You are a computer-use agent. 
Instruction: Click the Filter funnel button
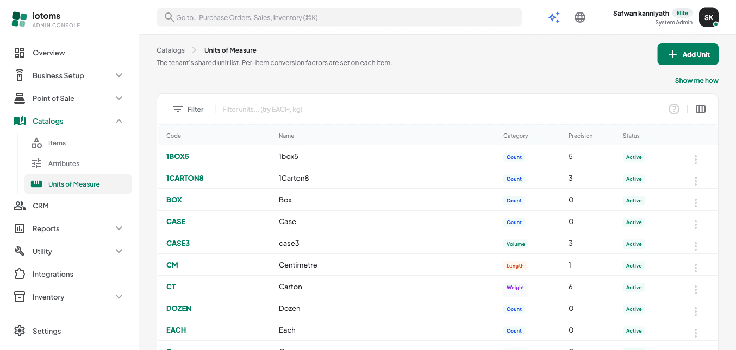(188, 109)
